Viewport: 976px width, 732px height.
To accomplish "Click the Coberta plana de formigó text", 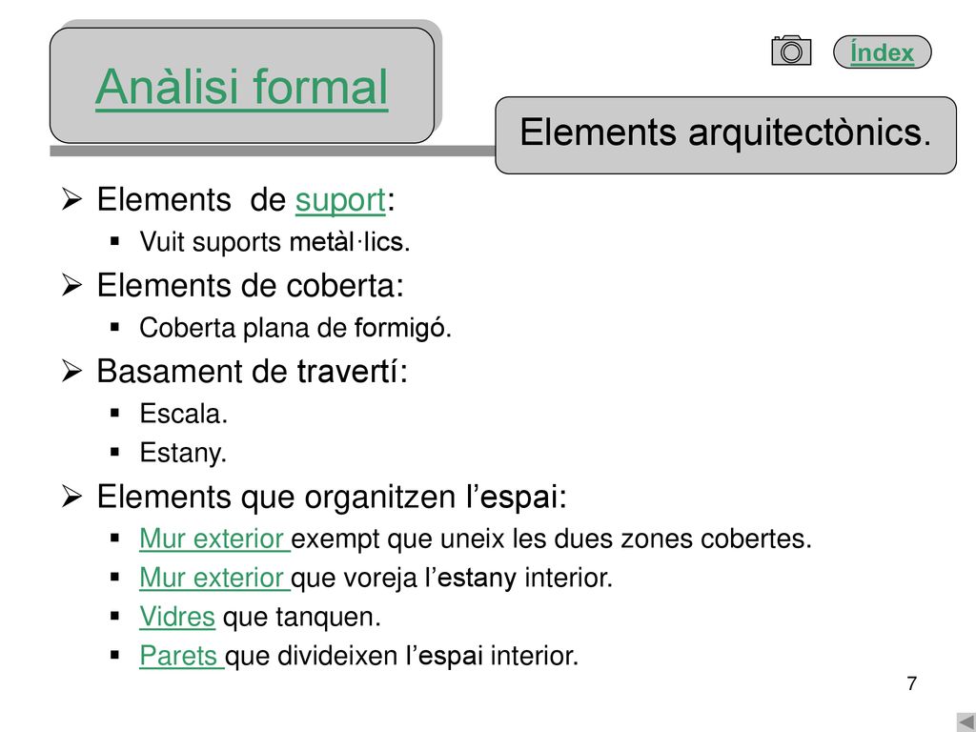I will (x=295, y=328).
